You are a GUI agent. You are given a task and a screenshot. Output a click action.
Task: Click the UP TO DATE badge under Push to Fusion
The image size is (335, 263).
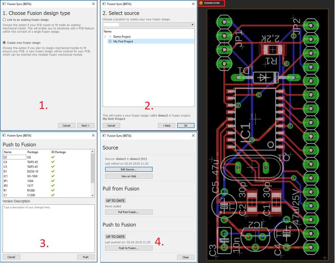point(115,237)
